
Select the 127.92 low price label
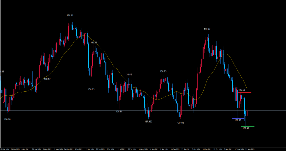181,122
